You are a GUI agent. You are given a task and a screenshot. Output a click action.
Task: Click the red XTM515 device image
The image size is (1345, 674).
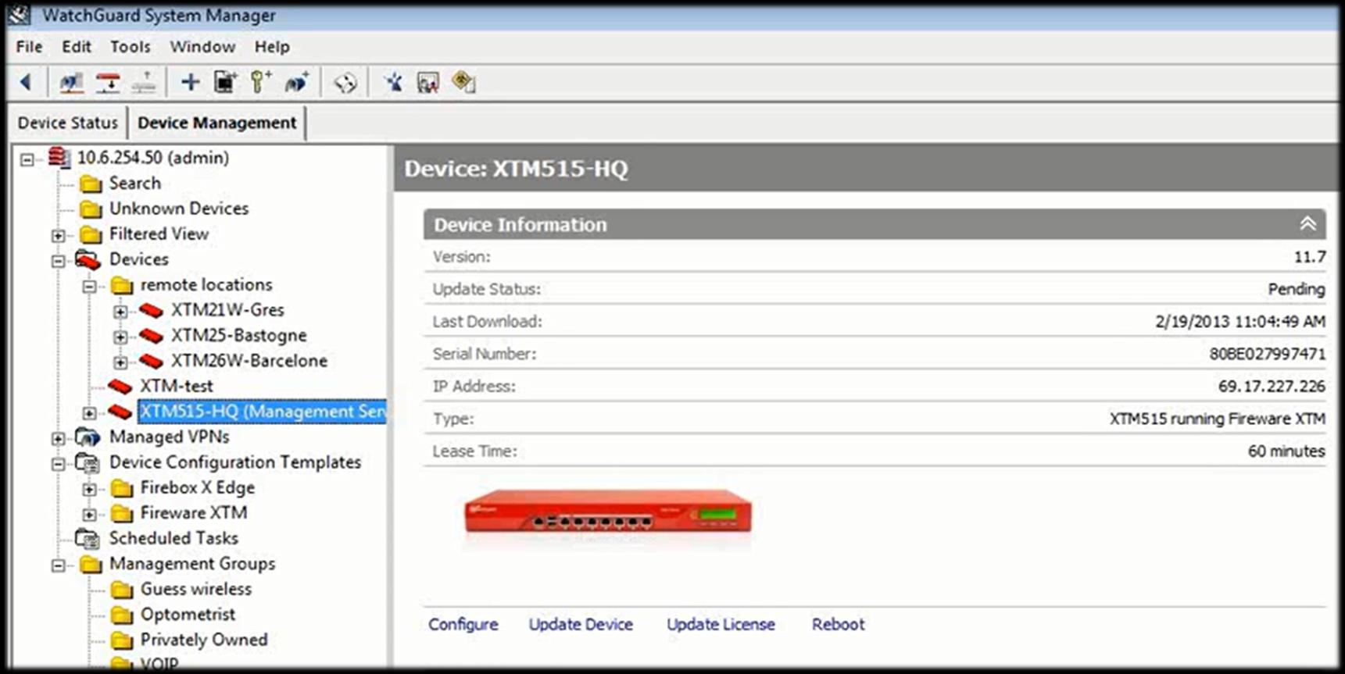[x=608, y=513]
